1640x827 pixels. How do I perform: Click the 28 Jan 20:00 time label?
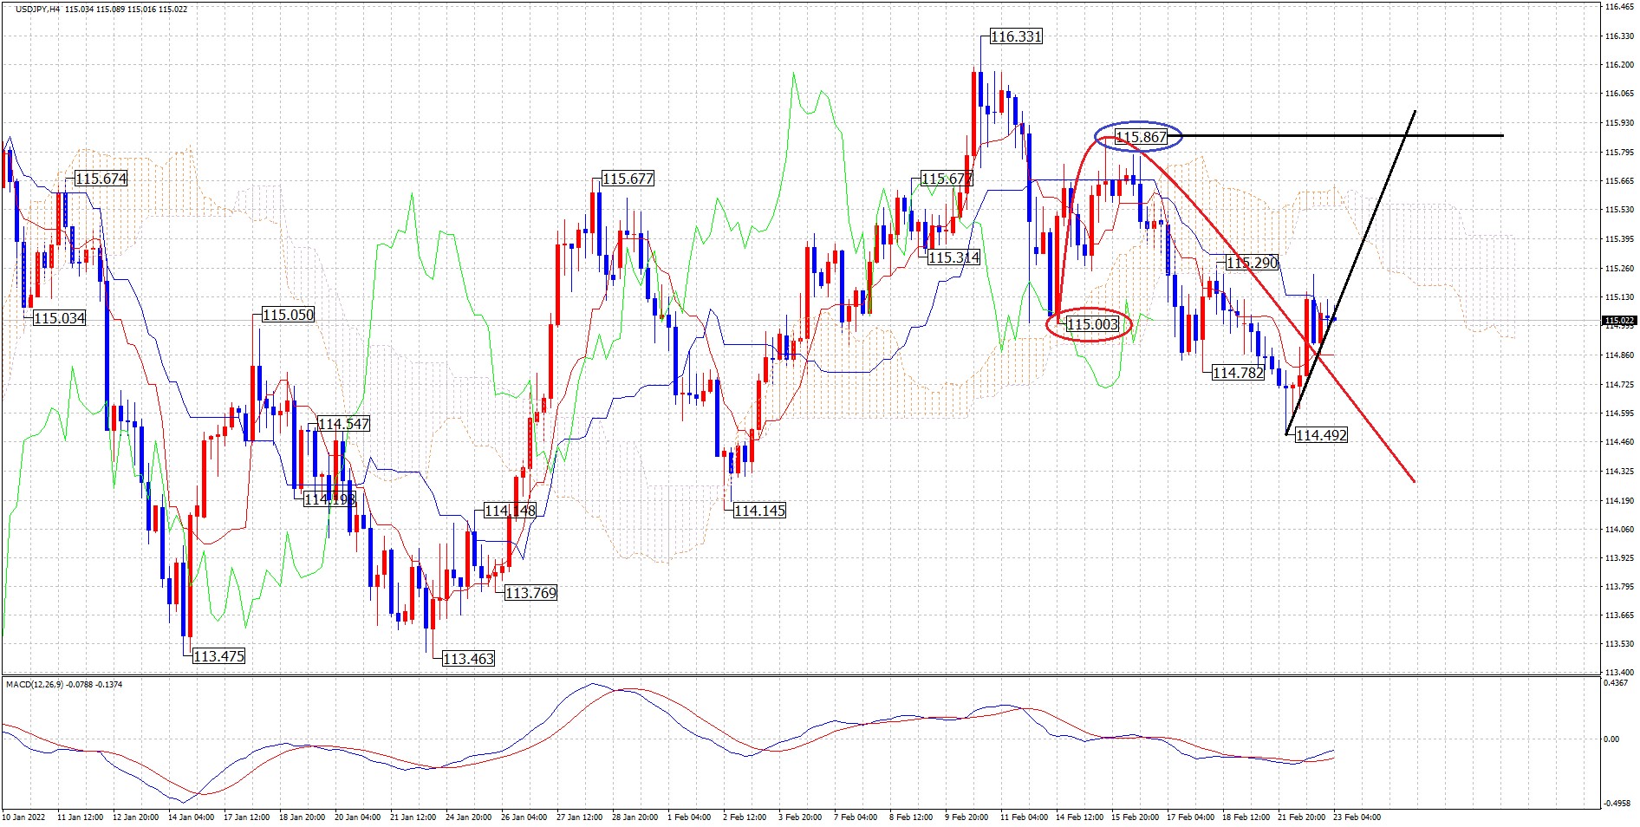635,817
